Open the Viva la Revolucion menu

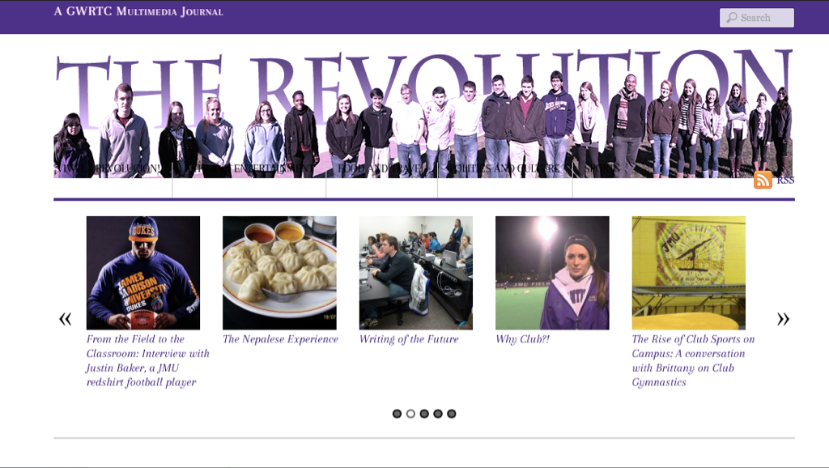tap(108, 168)
